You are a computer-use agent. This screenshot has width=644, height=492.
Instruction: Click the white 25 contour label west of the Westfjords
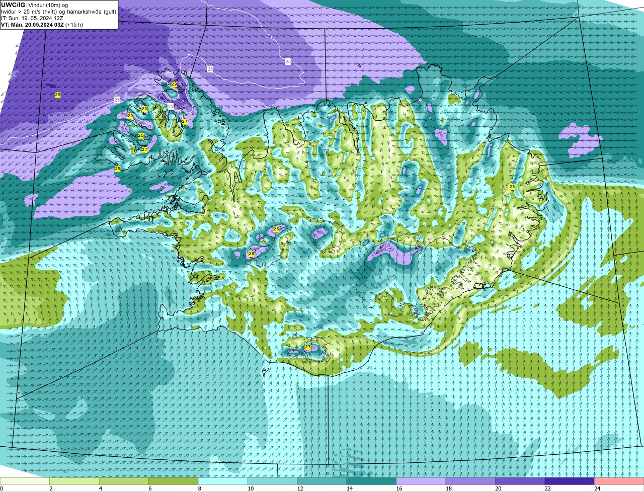(117, 100)
